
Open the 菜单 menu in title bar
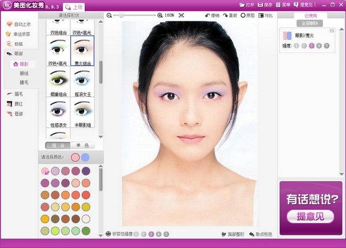coord(283,5)
